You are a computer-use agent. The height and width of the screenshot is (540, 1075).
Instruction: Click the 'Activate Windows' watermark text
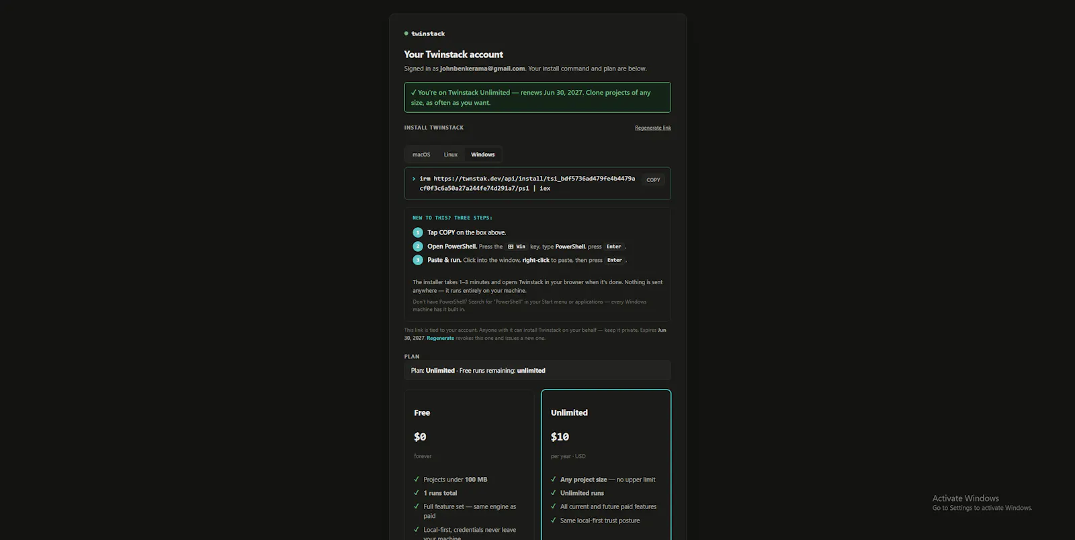pyautogui.click(x=965, y=498)
